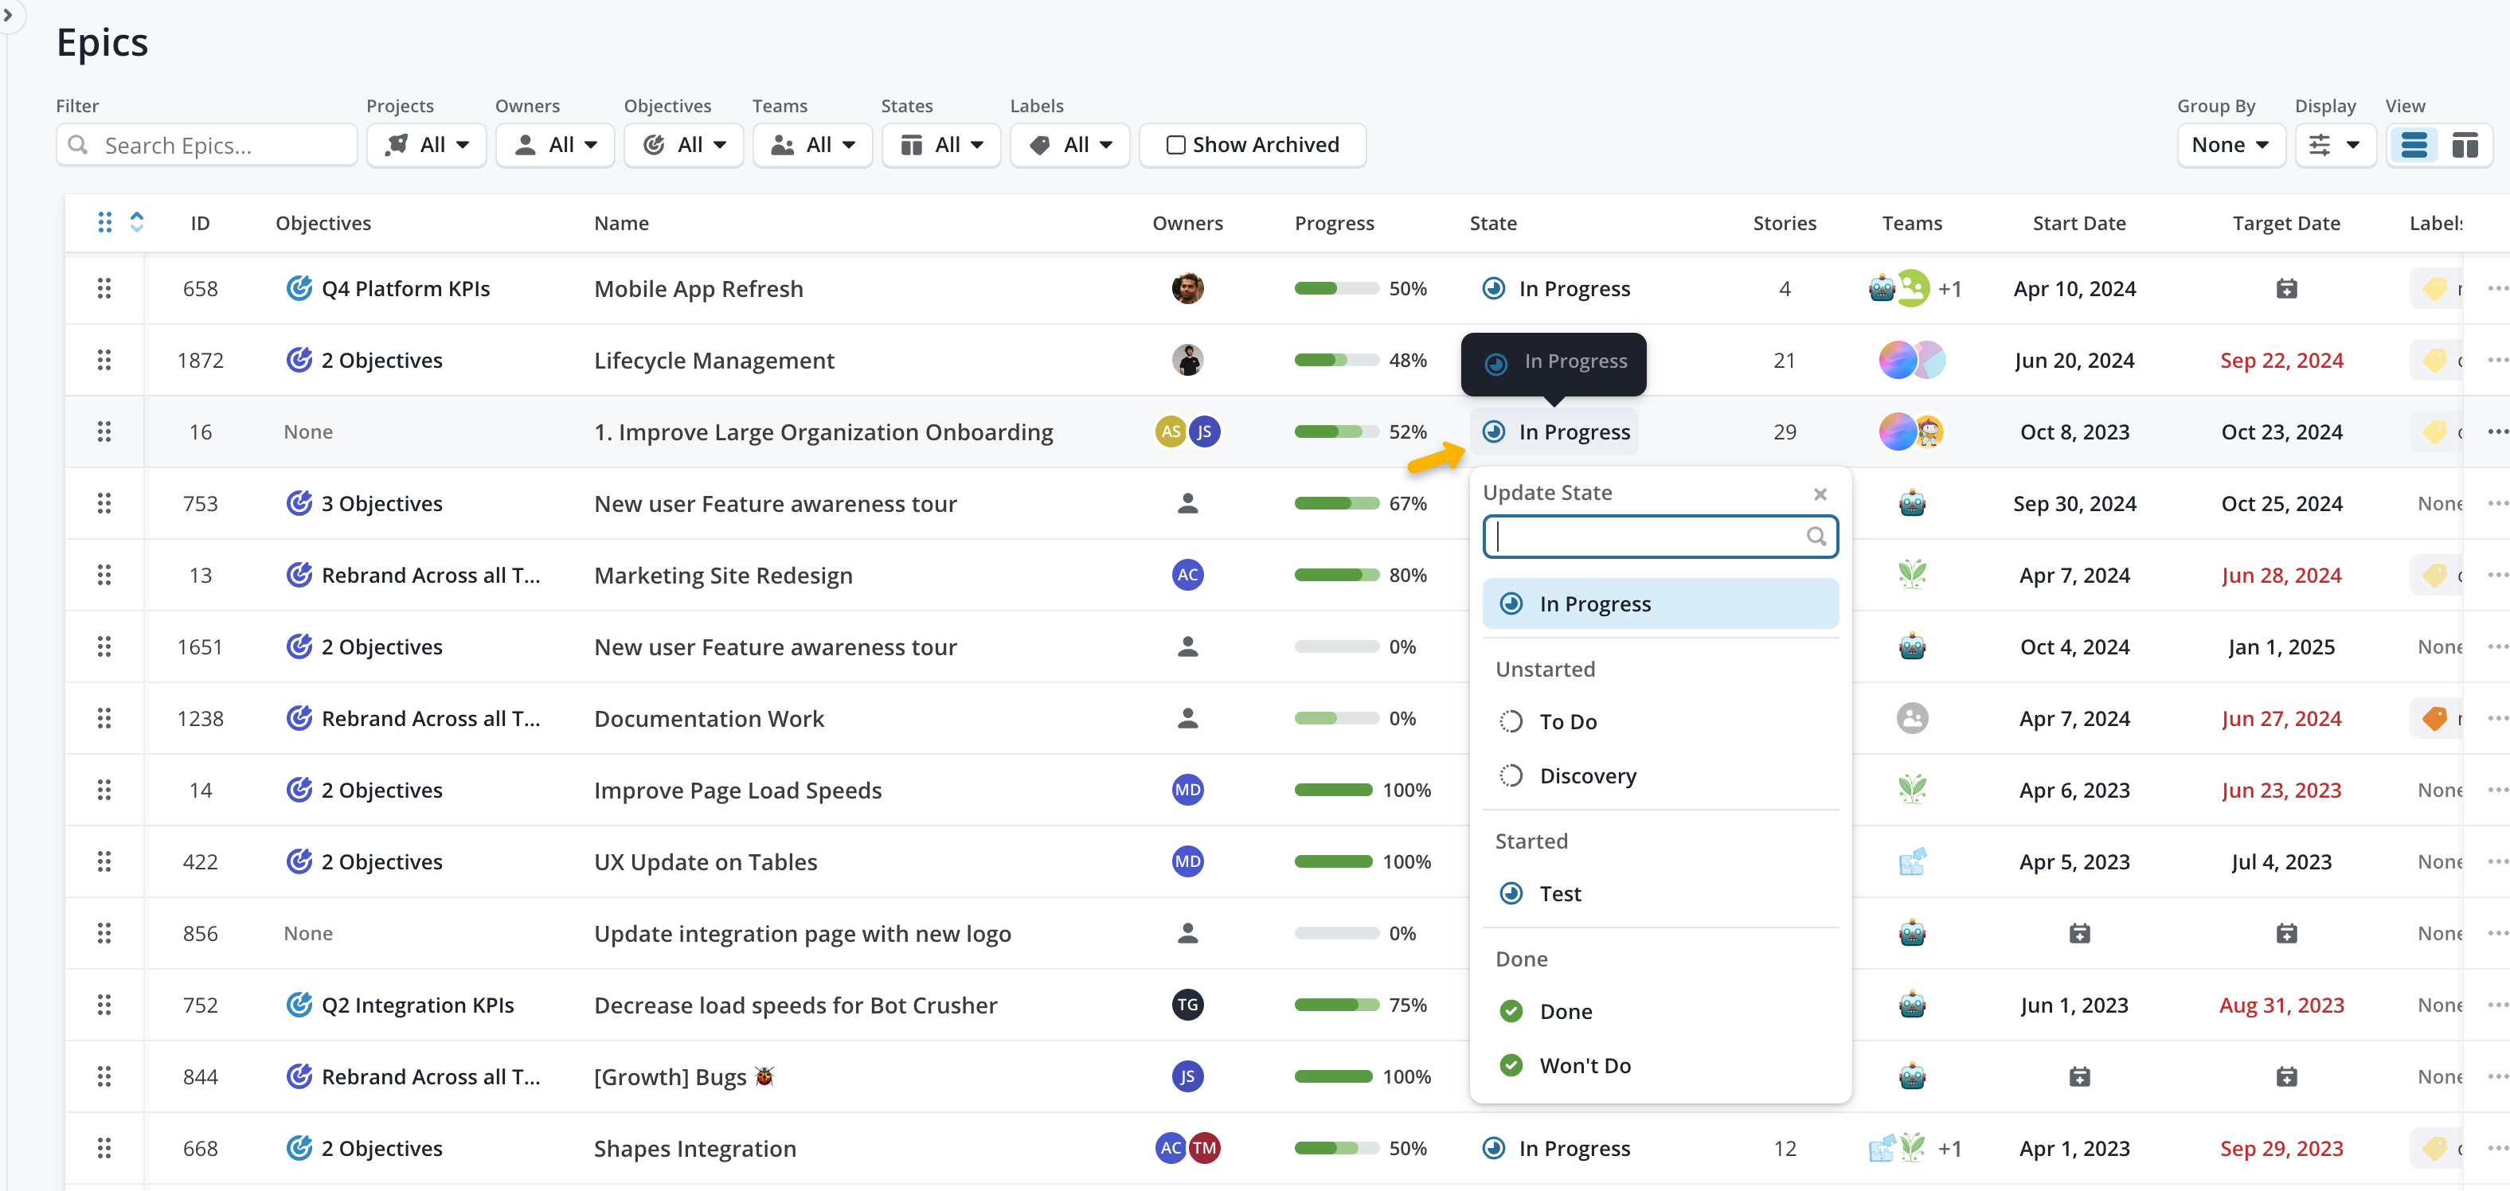Click drag handle for Mobile App Refresh row
The height and width of the screenshot is (1191, 2510).
[104, 288]
